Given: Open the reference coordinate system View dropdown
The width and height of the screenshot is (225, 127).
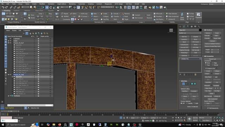Looking at the screenshot, I should tap(64, 7).
